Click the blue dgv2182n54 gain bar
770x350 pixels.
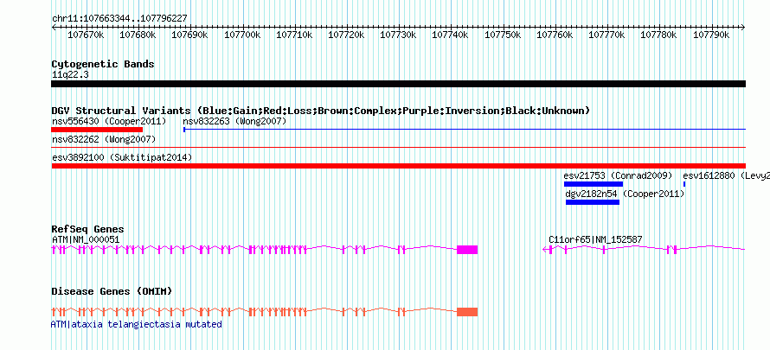click(593, 202)
